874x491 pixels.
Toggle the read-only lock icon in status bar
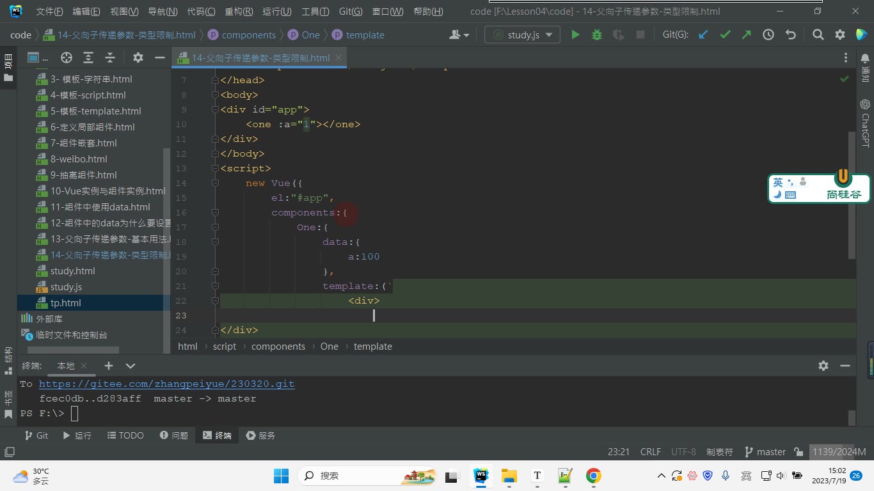click(x=799, y=452)
